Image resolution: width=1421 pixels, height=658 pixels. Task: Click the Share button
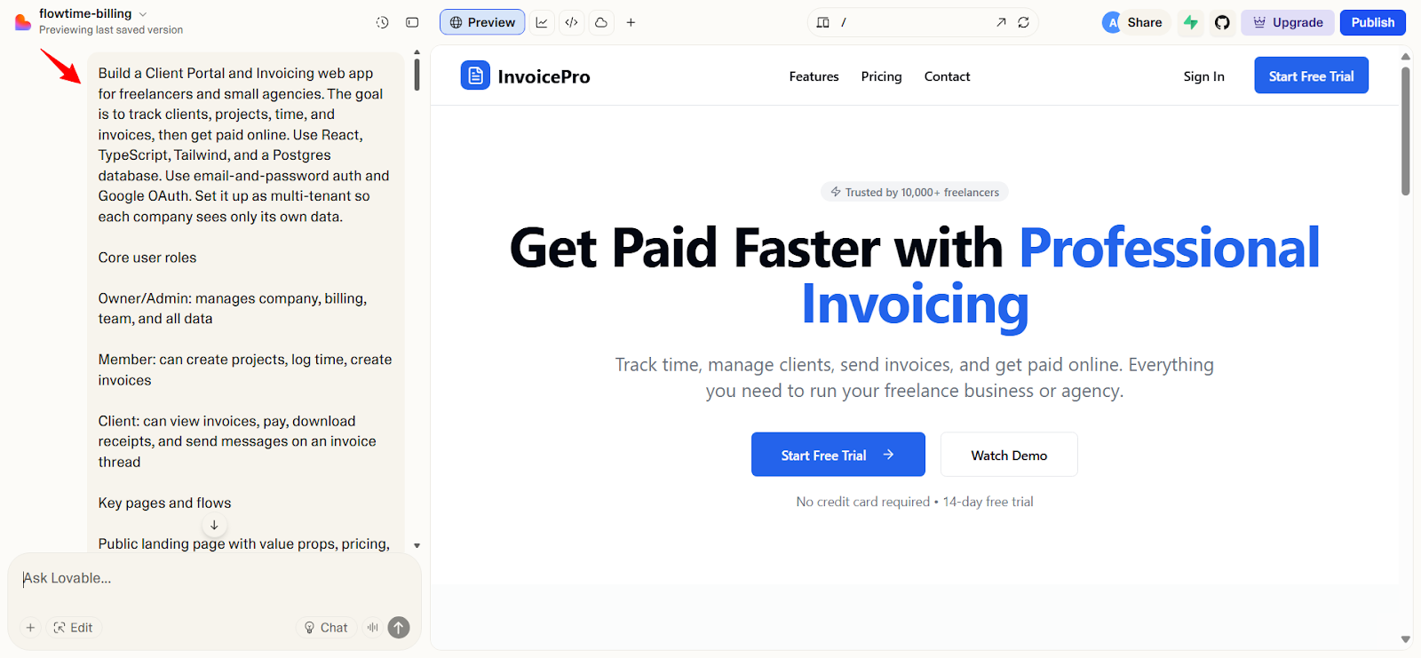pyautogui.click(x=1145, y=22)
